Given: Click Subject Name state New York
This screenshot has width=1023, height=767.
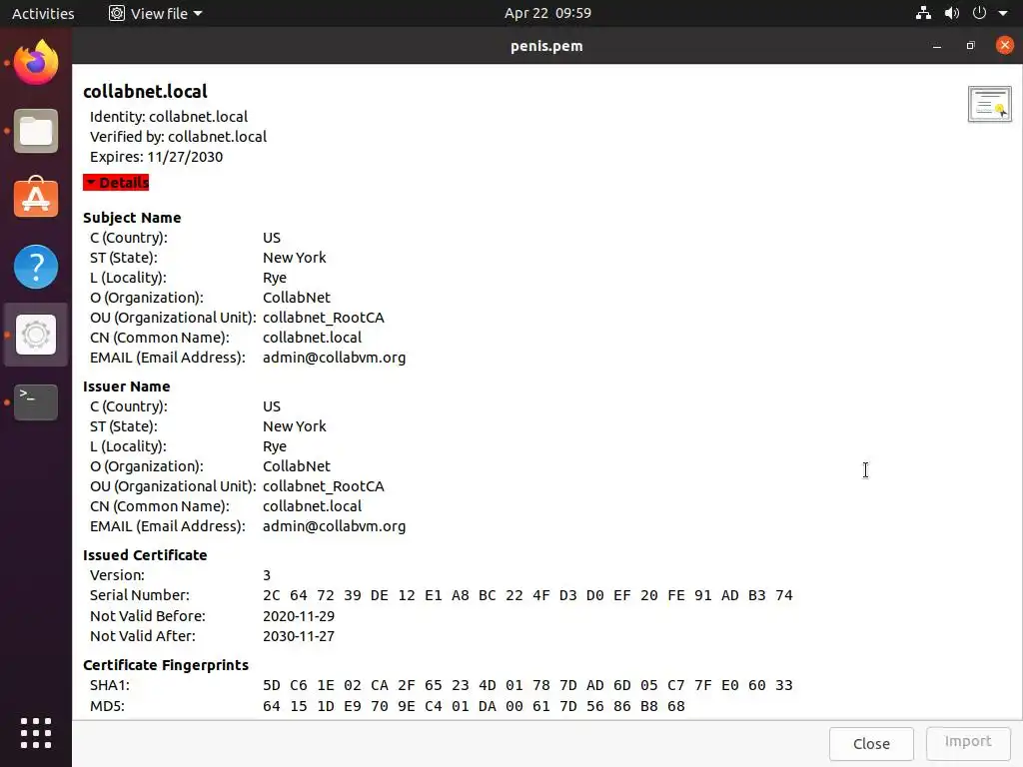Looking at the screenshot, I should click(295, 258).
